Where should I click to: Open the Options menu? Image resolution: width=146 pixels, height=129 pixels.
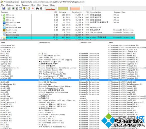10,5
